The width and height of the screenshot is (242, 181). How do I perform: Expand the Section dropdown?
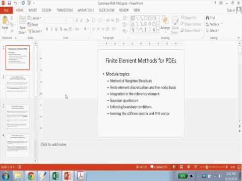[x=35, y=31]
